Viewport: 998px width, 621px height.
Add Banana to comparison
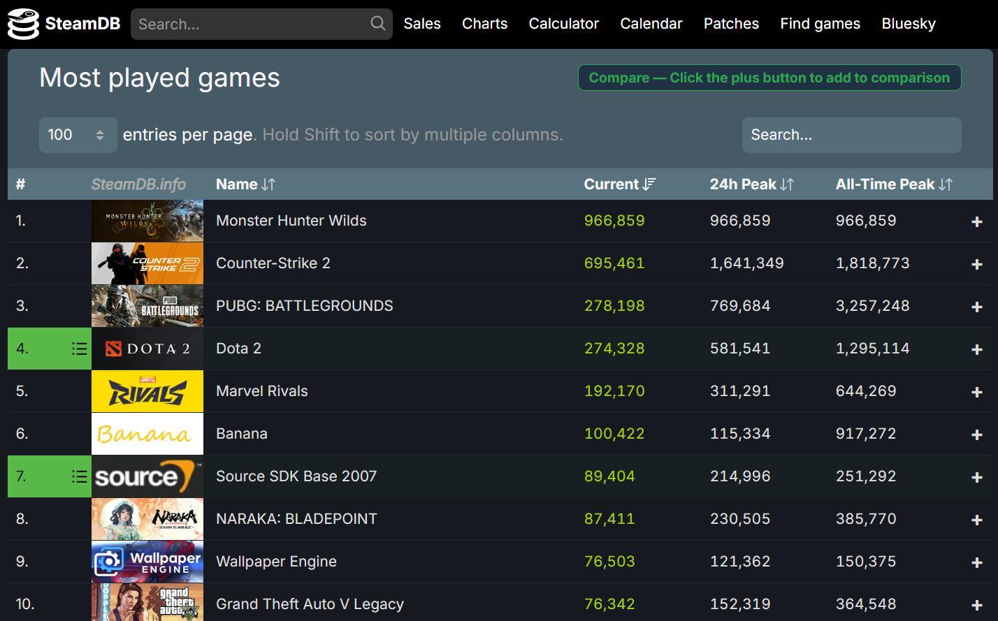[976, 434]
